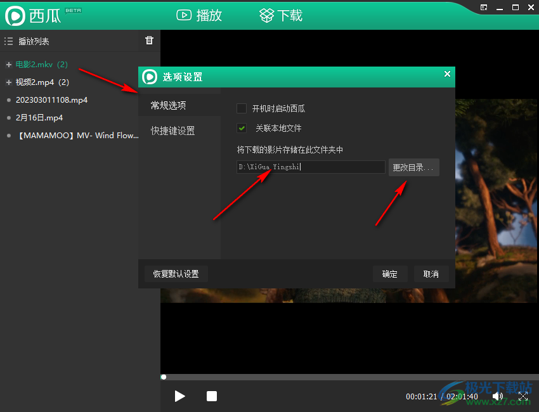This screenshot has width=539, height=412.
Task: Select 2月16日.mp4 in playlist
Action: point(39,118)
